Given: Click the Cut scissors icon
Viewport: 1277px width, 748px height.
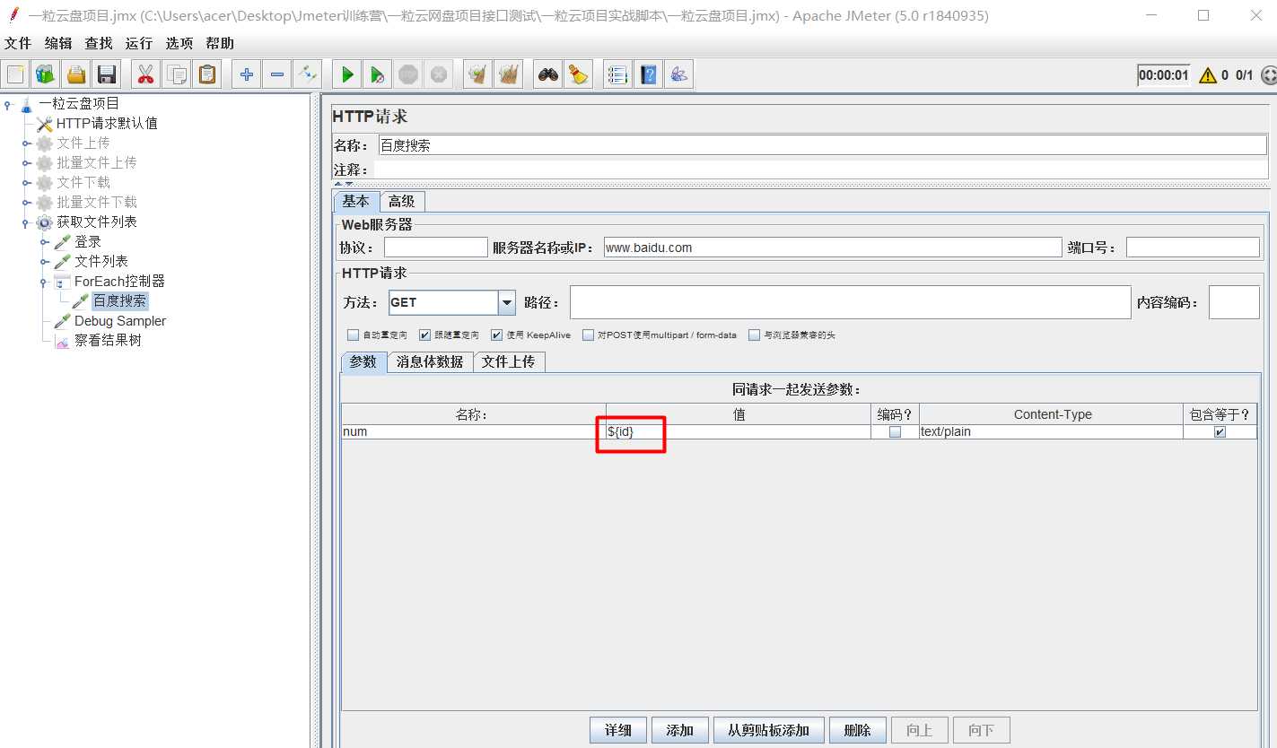Looking at the screenshot, I should (x=146, y=74).
